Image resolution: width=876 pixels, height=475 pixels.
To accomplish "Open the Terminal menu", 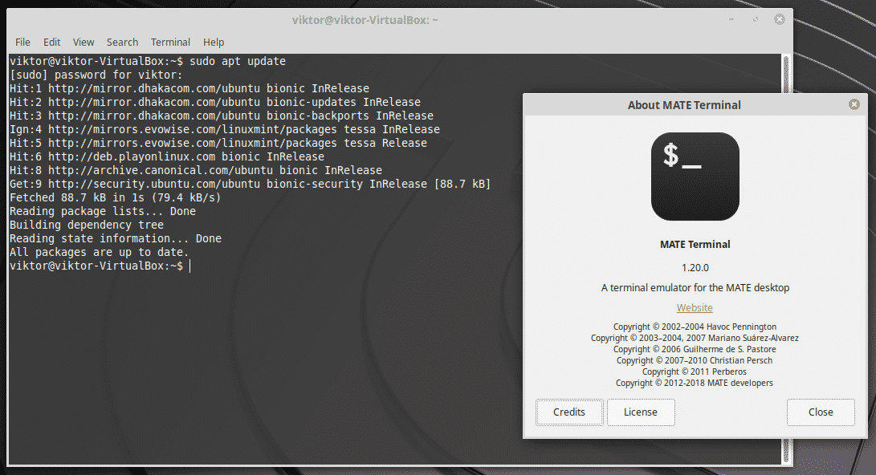I will pos(170,43).
